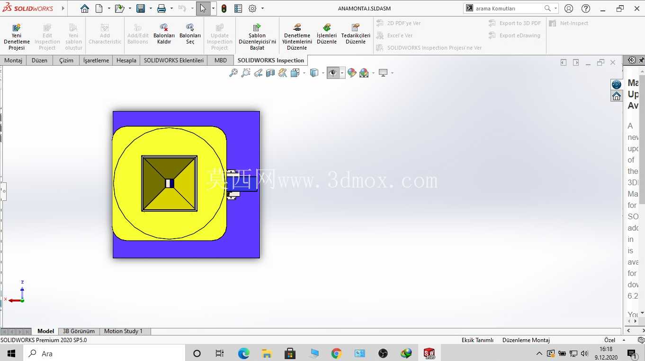This screenshot has height=361, width=645.
Task: Click Windows taskbar search box Ara
Action: point(104,353)
